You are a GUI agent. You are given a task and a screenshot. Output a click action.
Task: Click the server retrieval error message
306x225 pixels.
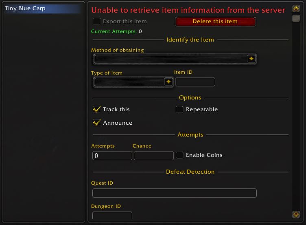pos(188,10)
